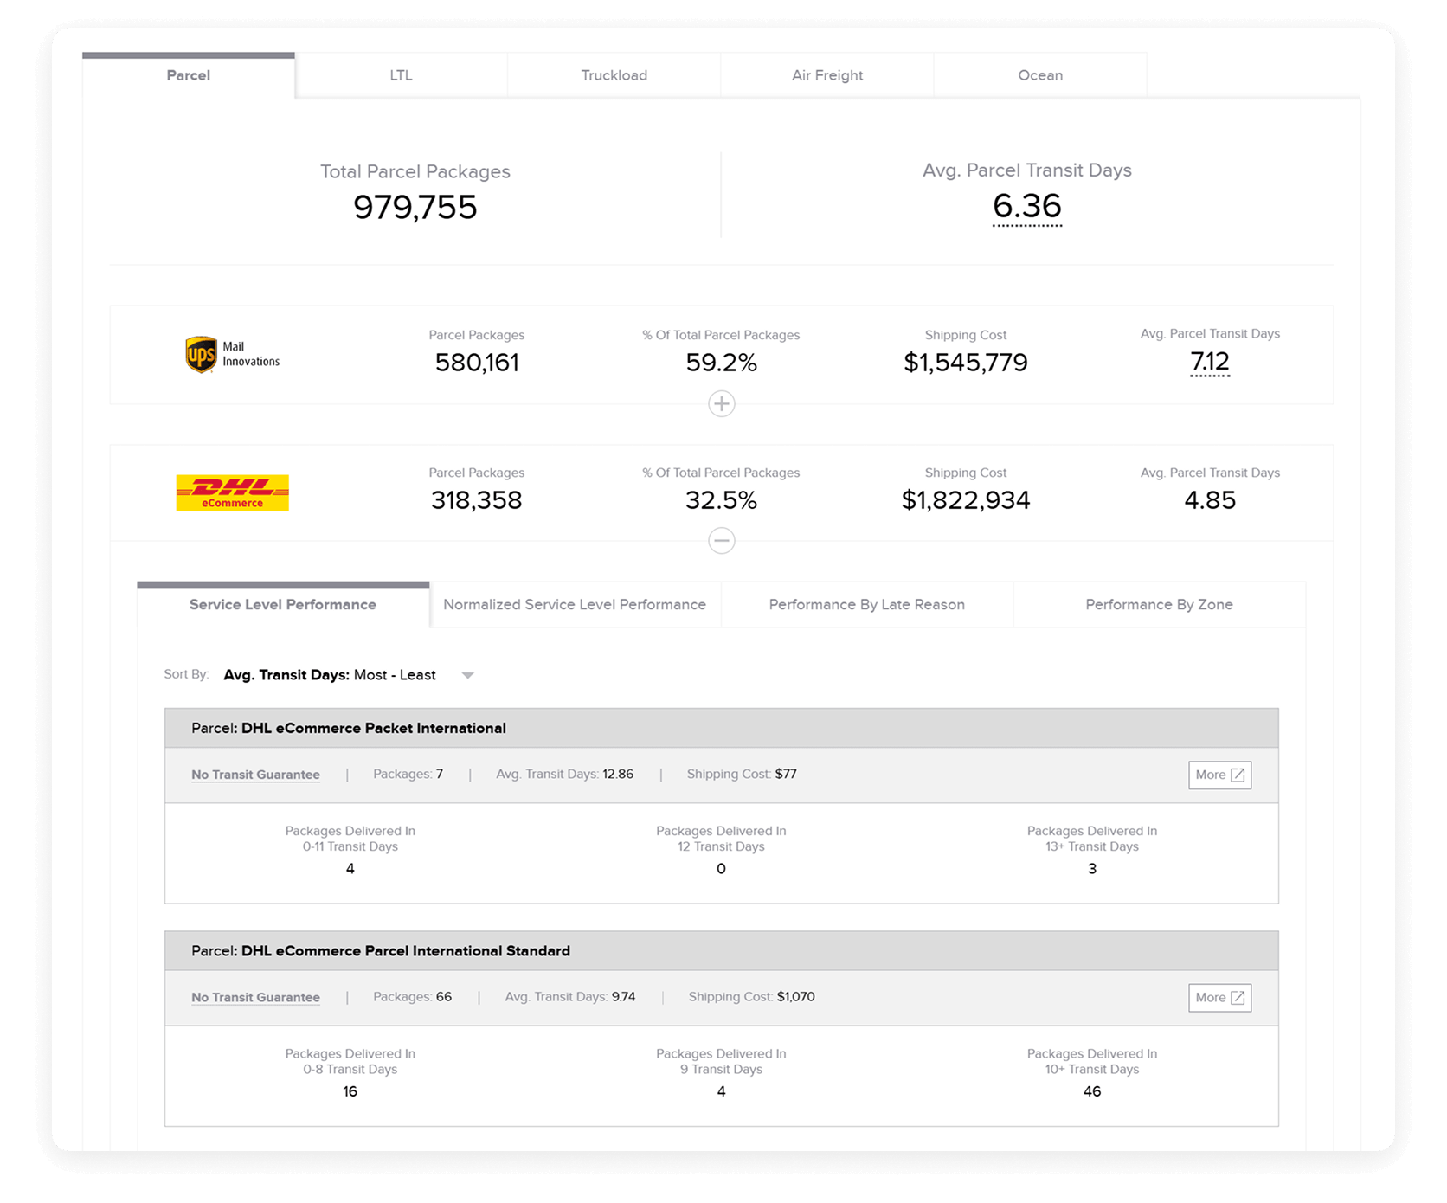
Task: Click UPS percentage value 59.2%
Action: (x=722, y=363)
